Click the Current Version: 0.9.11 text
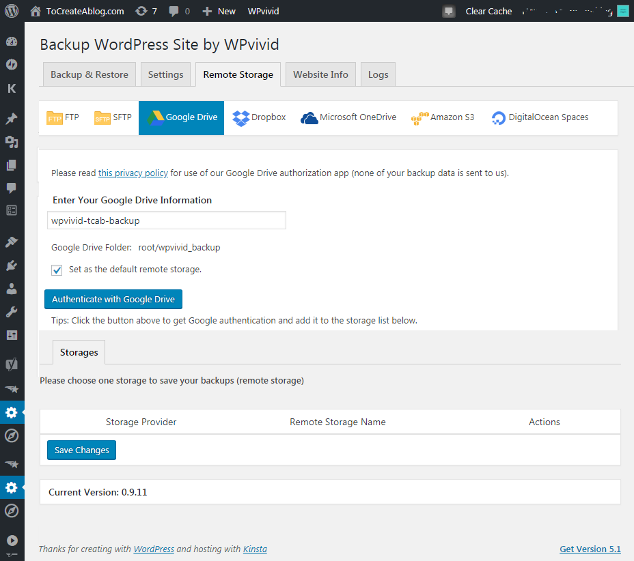The width and height of the screenshot is (634, 561). pos(98,492)
